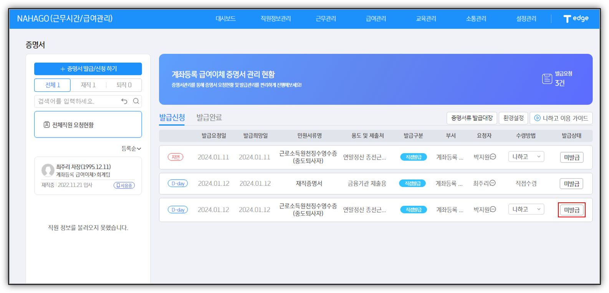
Task: Click the 전체직원 요청현황 person icon
Action: point(46,125)
